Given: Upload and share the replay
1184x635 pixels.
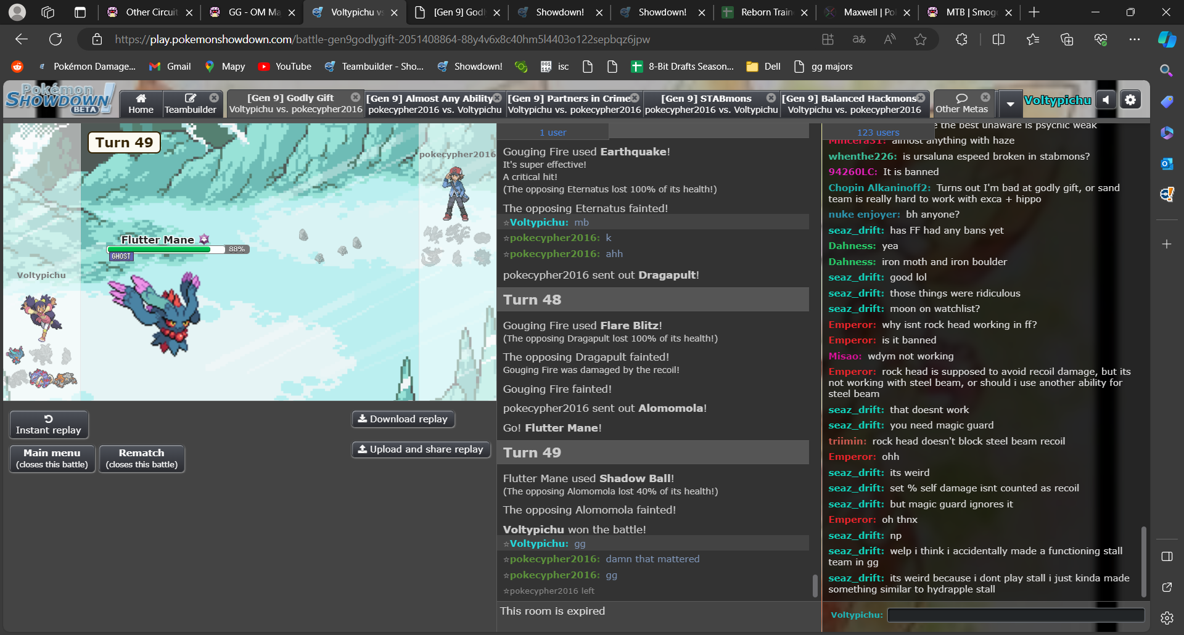Looking at the screenshot, I should (x=421, y=449).
